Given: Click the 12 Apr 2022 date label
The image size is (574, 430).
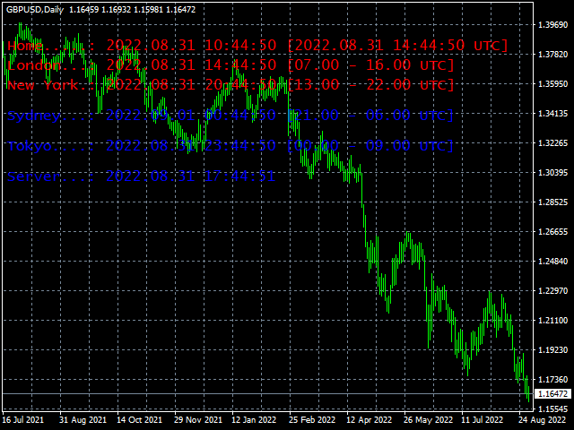Looking at the screenshot, I should point(370,419).
